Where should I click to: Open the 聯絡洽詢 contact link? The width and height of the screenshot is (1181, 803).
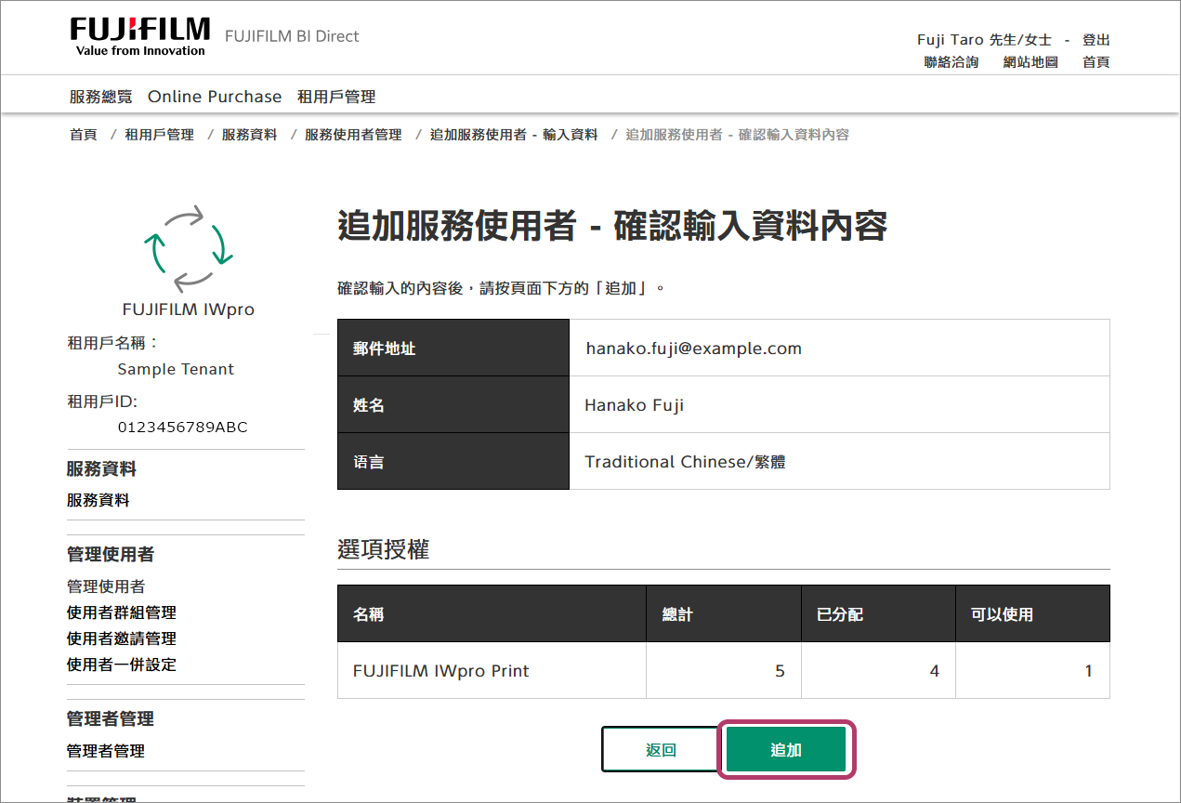[x=951, y=62]
